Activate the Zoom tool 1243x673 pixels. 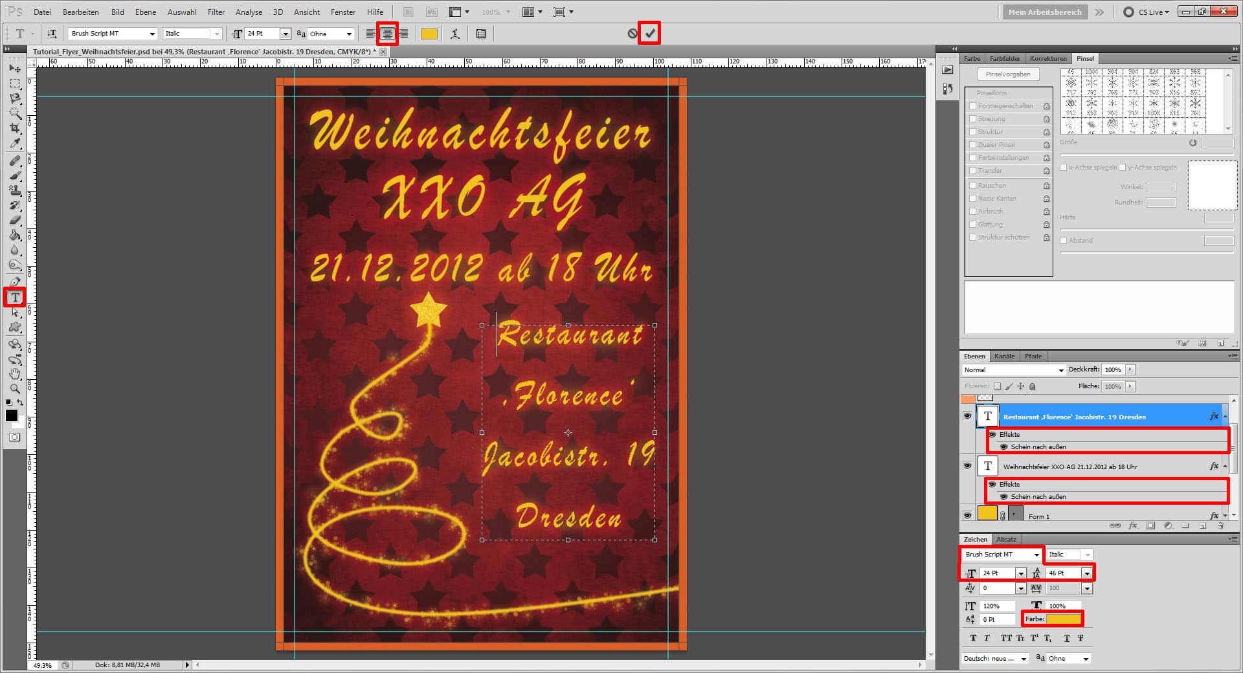click(15, 388)
